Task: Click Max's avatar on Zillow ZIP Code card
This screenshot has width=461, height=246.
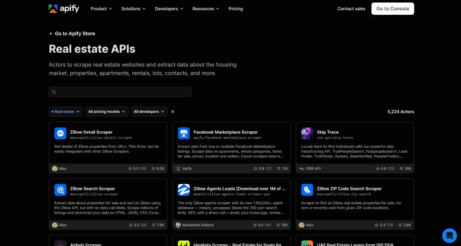Action: tap(302, 225)
